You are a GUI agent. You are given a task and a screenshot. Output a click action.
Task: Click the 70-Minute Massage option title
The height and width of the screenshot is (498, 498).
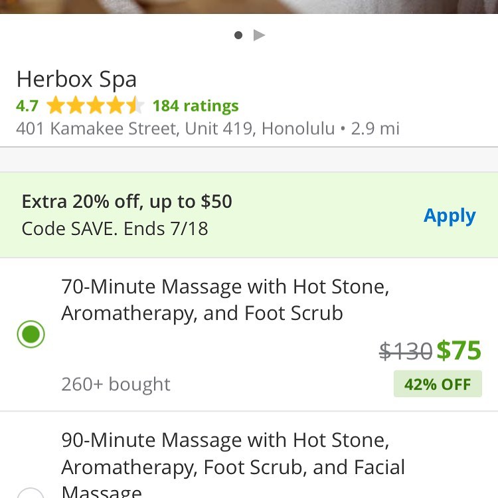225,299
